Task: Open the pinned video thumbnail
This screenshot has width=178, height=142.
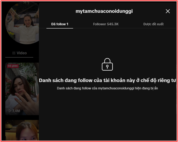Action: click(x=22, y=89)
